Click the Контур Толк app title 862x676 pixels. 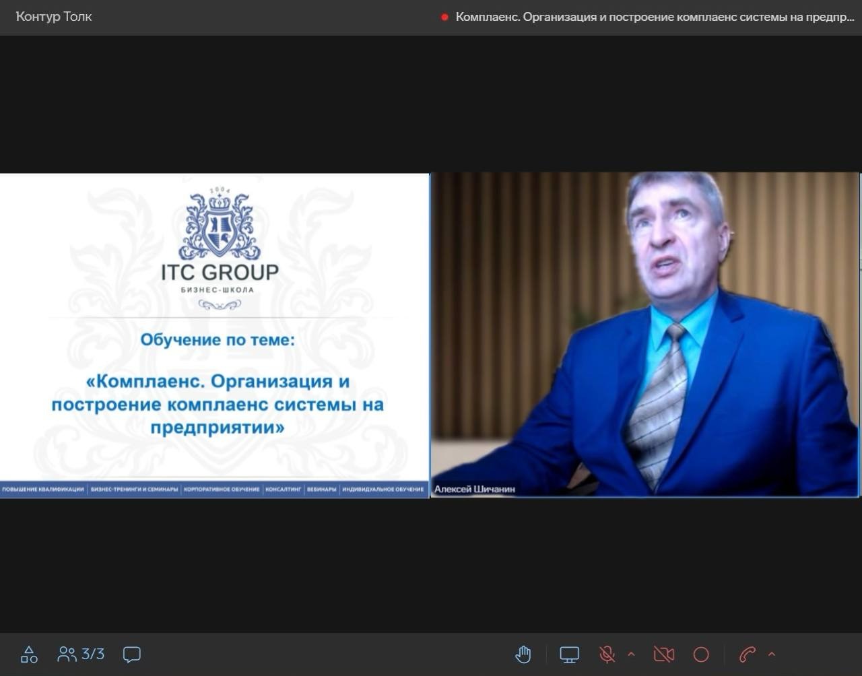point(54,17)
